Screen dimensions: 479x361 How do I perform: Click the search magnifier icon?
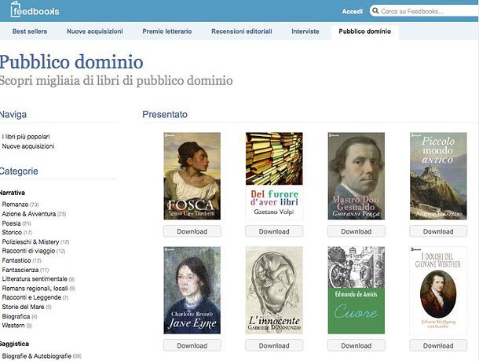point(375,11)
